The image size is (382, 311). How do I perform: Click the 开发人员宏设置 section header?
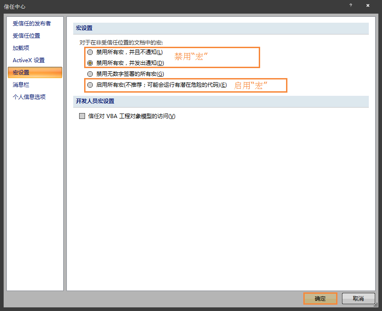point(92,101)
